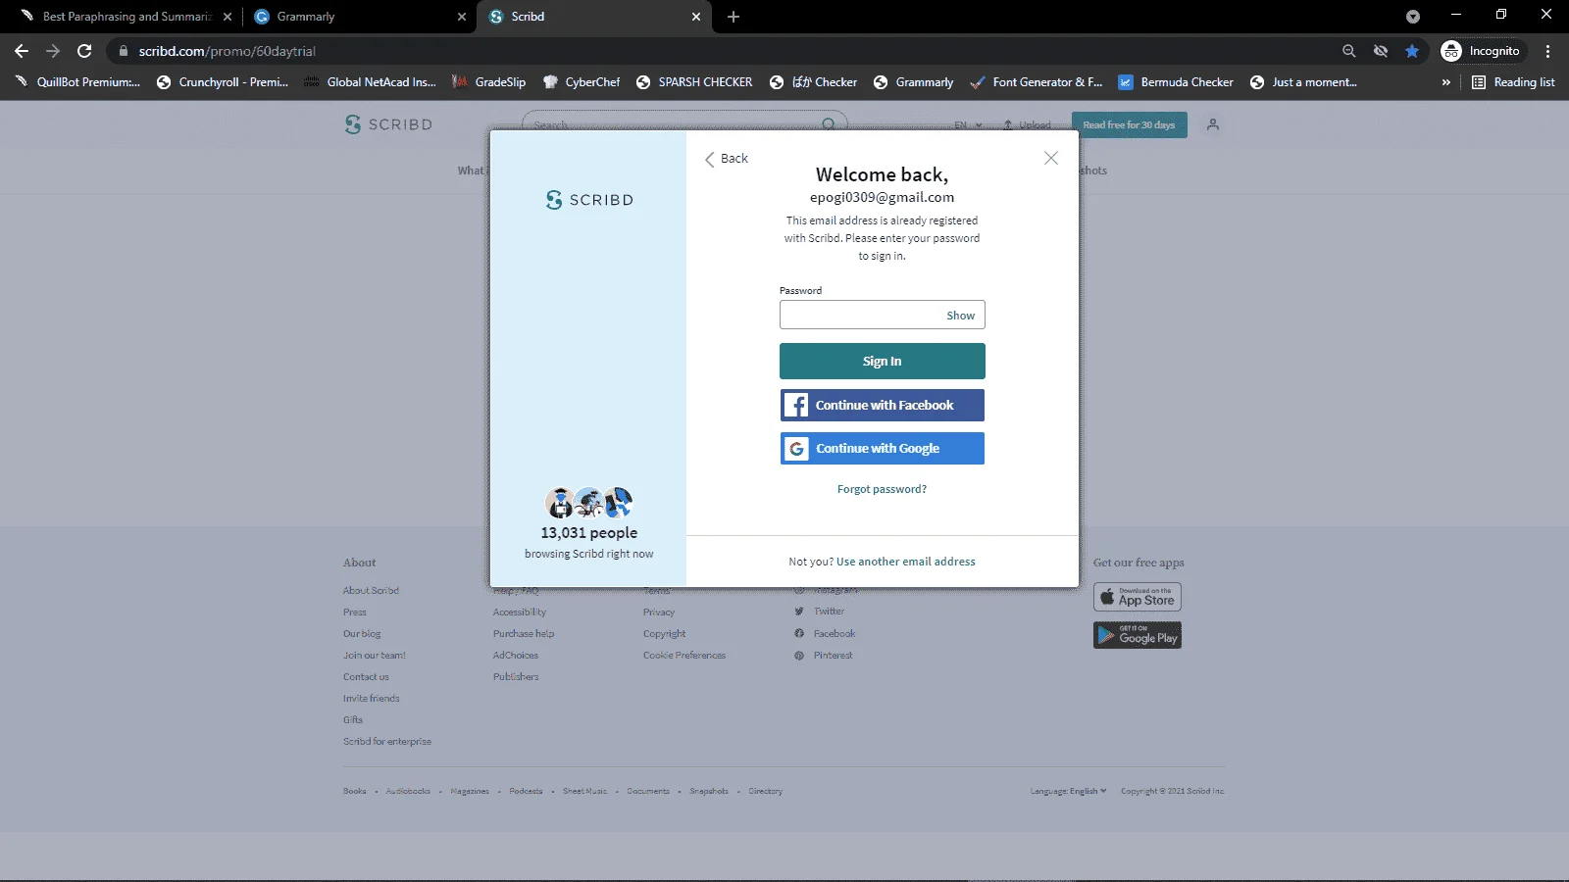Open the Purchase help footer link
The width and height of the screenshot is (1569, 882).
[524, 634]
